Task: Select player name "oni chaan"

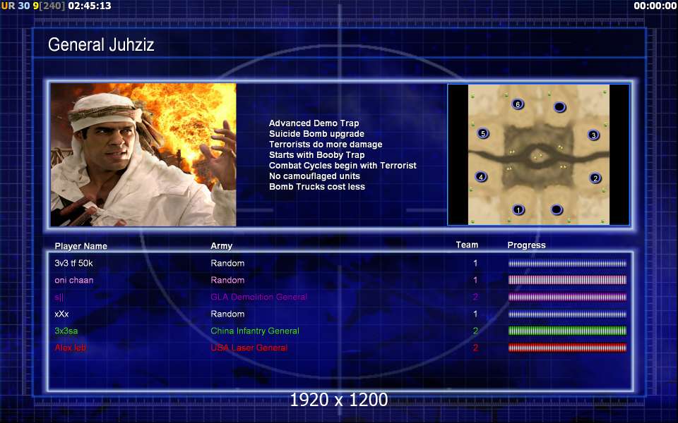Action: coord(74,280)
